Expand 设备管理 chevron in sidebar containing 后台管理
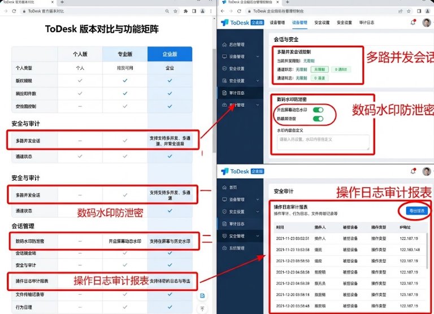 pyautogui.click(x=258, y=56)
